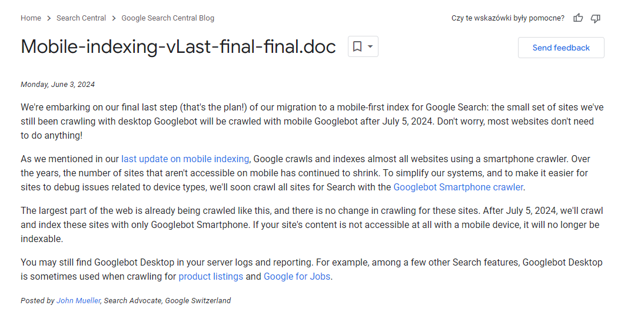Click the Mobile-indexing-vLast-final-final.doc title

(x=178, y=46)
